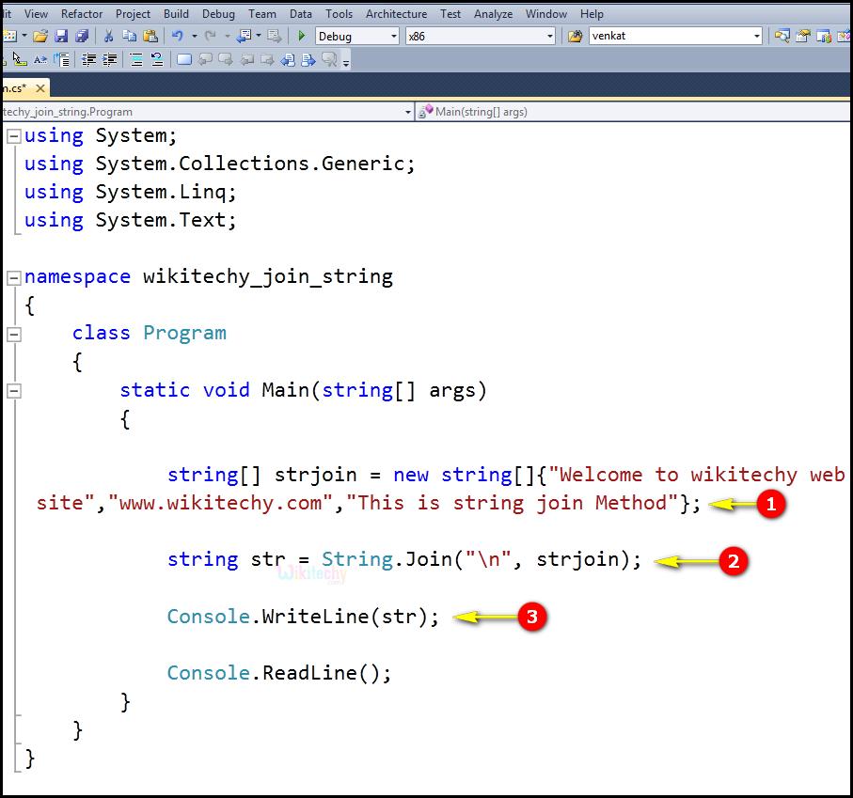Open the Build menu
853x798 pixels.
(x=176, y=13)
